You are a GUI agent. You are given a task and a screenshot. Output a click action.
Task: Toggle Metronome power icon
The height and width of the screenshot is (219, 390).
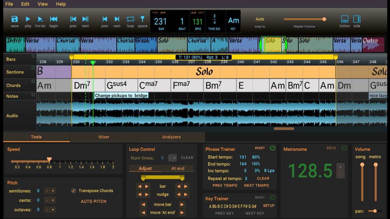pyautogui.click(x=344, y=148)
